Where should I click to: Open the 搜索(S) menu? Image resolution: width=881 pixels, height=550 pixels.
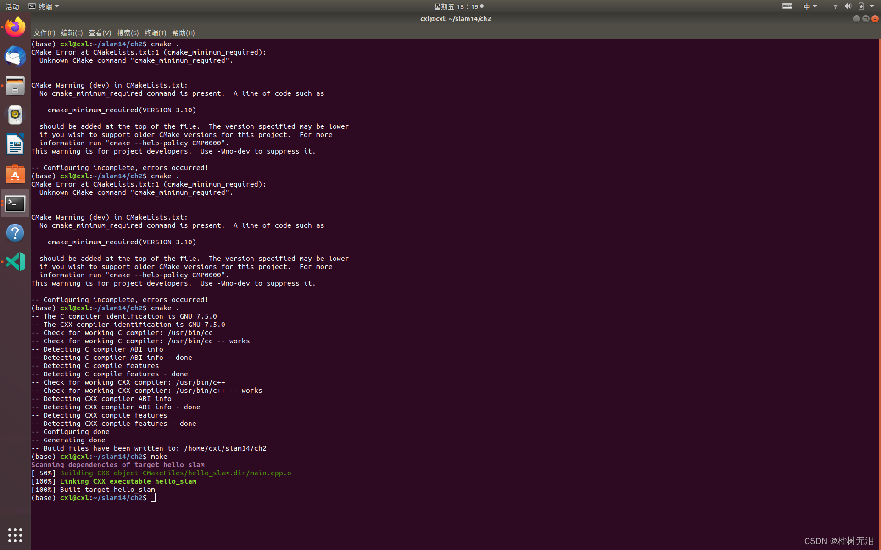tap(128, 33)
